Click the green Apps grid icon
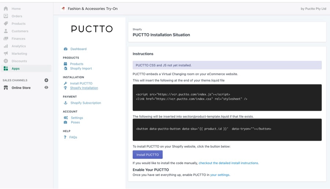 point(5,69)
